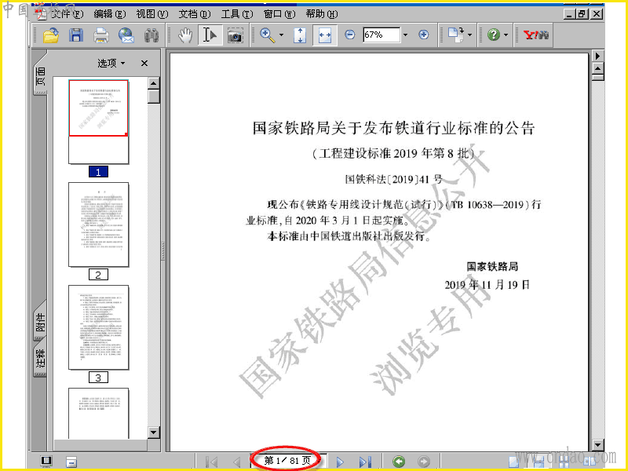Image resolution: width=628 pixels, height=471 pixels.
Task: Expand the rotate view dropdown arrow
Action: (469, 35)
